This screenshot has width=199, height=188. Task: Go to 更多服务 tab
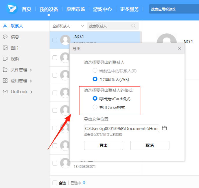[129, 9]
